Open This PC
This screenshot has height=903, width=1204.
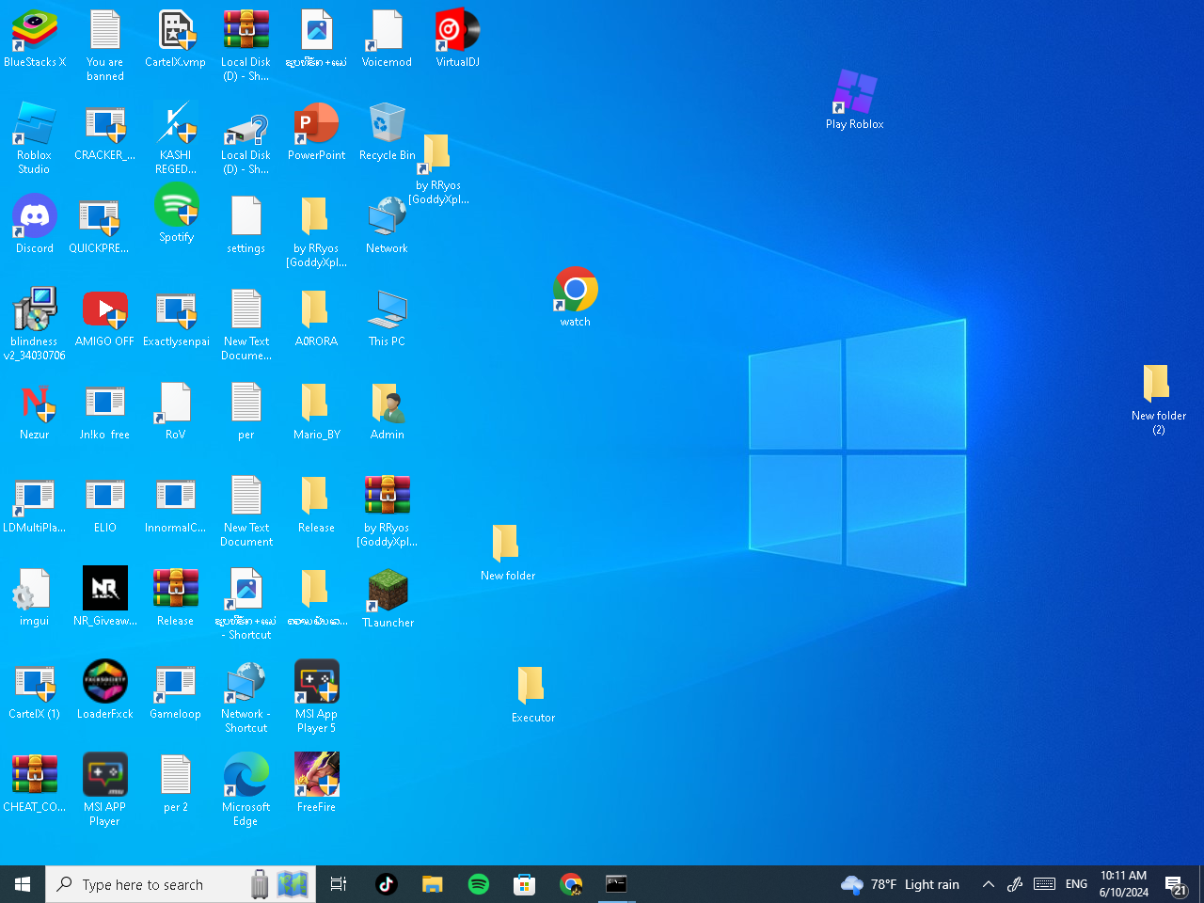click(387, 319)
